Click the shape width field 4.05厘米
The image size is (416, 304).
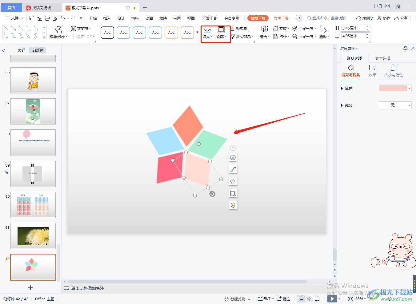(355, 36)
